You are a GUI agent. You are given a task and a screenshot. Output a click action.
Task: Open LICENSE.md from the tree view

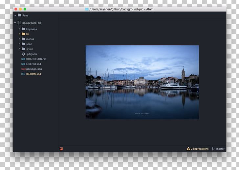(33, 64)
